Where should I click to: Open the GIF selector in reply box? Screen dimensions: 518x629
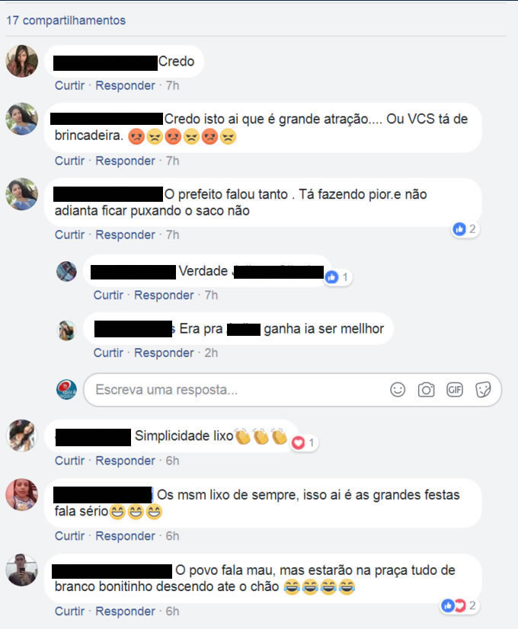455,390
